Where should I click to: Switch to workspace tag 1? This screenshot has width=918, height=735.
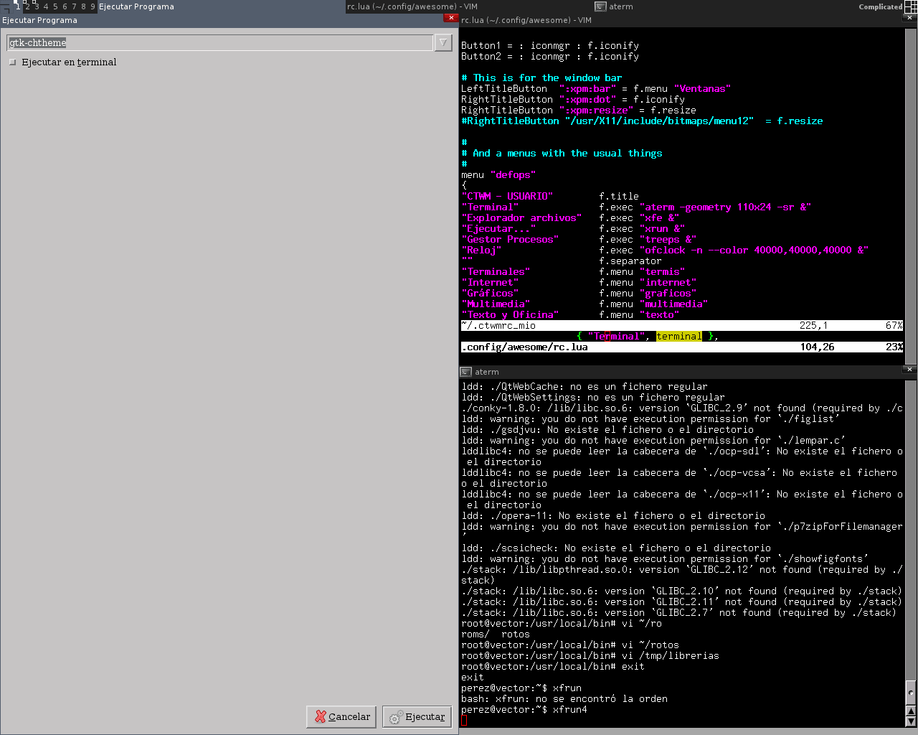pos(18,6)
